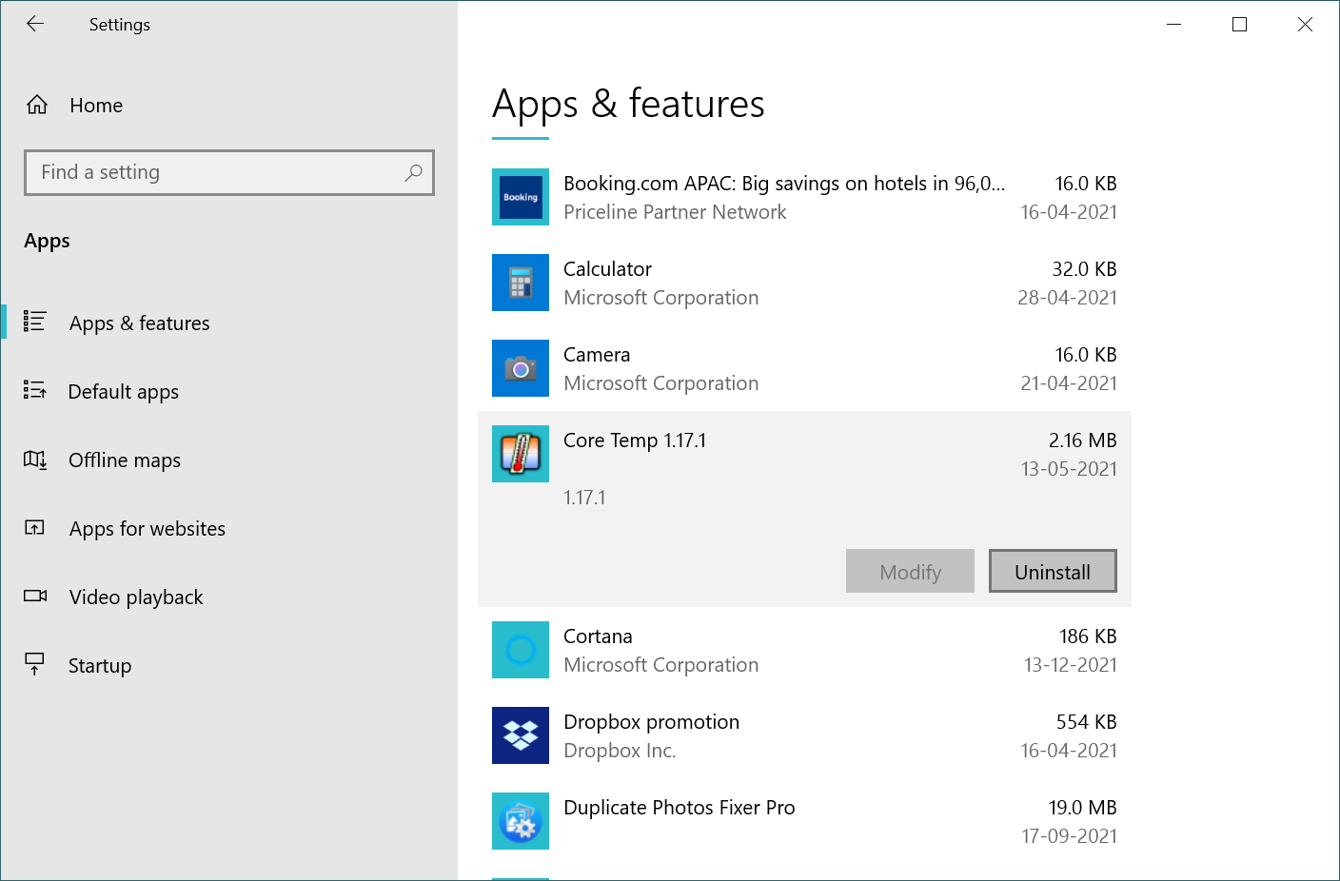Click the Apps & features list icon

tap(35, 322)
